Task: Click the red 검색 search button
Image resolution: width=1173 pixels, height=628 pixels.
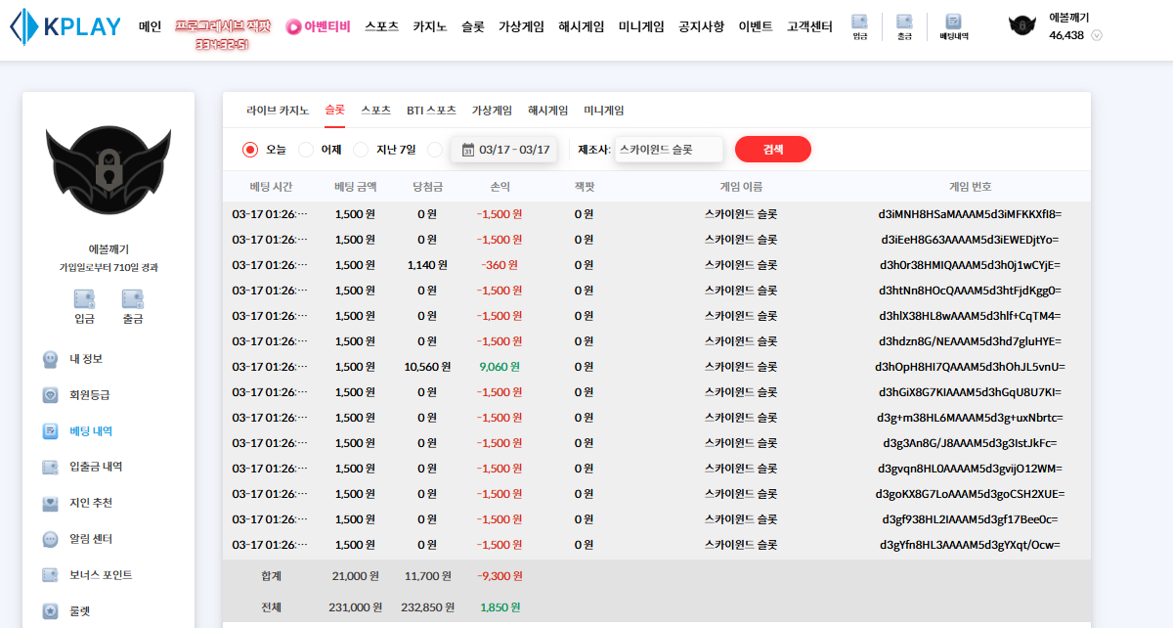Action: click(x=772, y=150)
